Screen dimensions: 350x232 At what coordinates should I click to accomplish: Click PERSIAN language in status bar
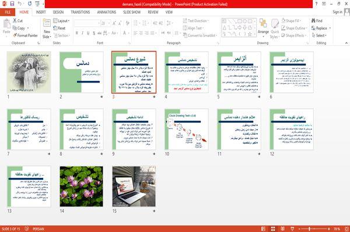coord(38,229)
